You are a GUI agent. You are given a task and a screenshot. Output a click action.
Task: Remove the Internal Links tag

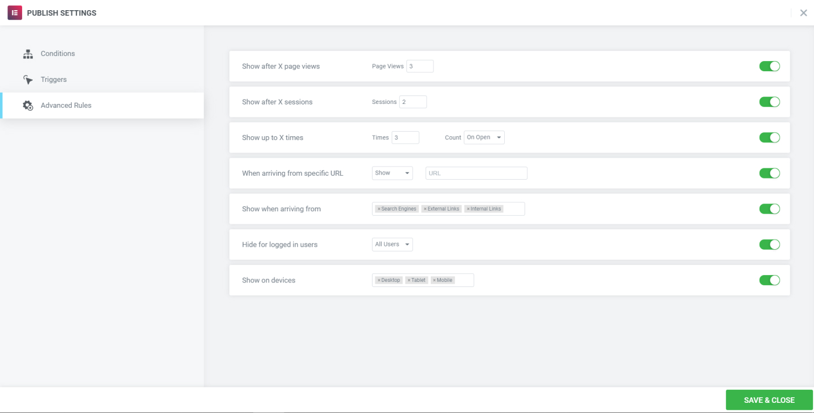coord(468,209)
